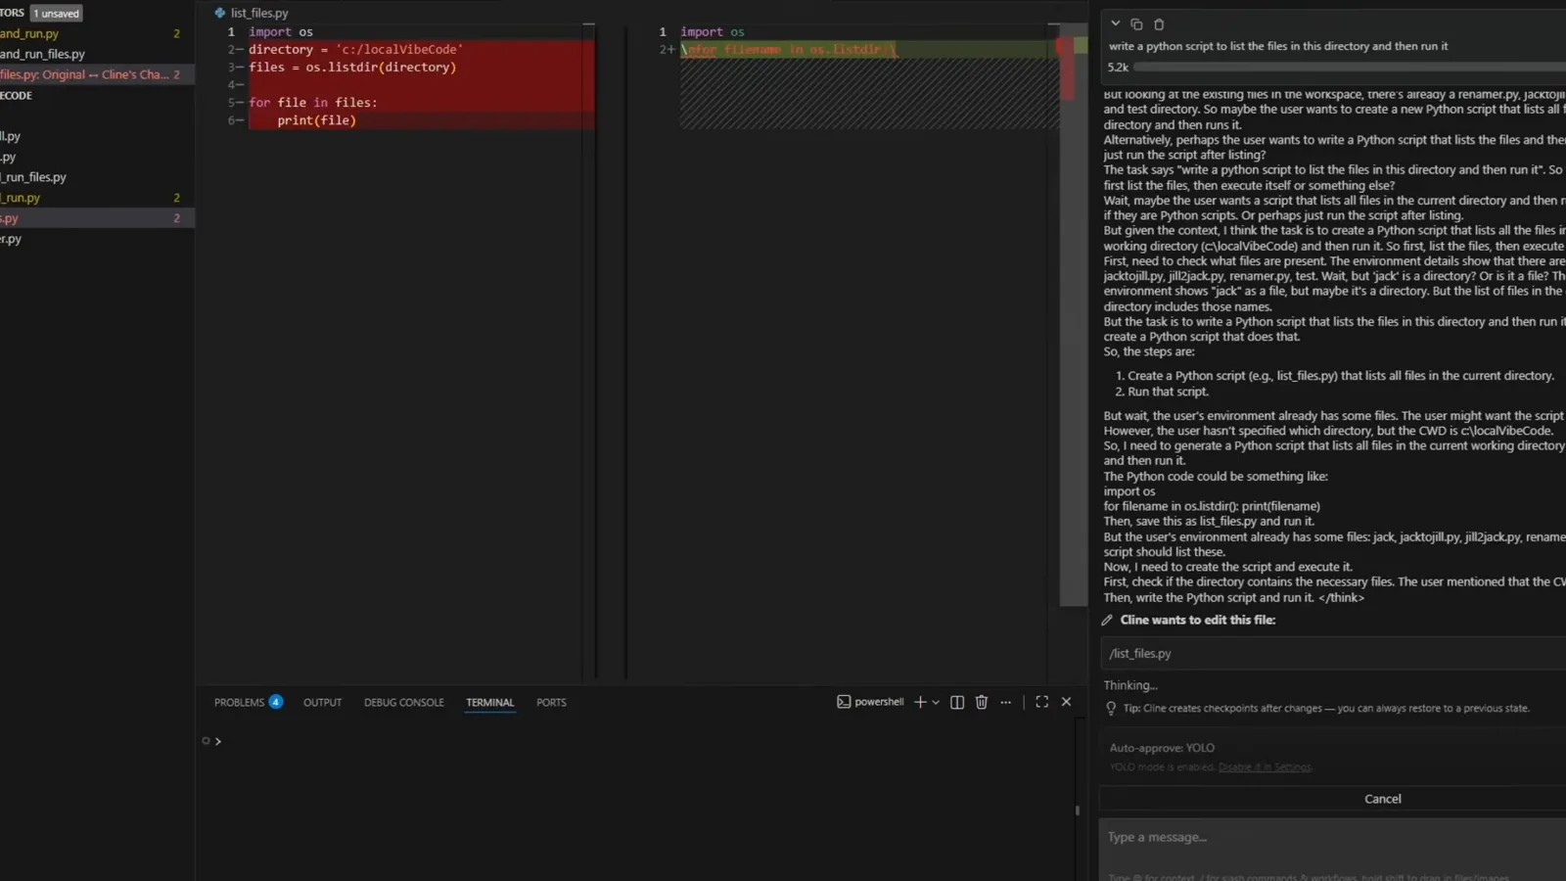This screenshot has width=1566, height=881.
Task: Collapse the Cline task header chevron
Action: (x=1115, y=23)
